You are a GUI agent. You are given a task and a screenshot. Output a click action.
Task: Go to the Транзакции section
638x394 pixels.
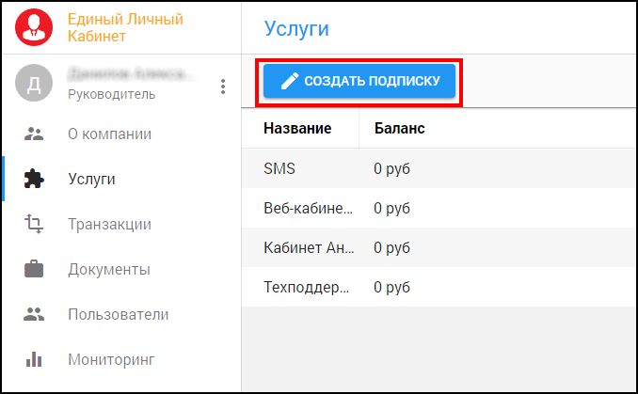(109, 224)
